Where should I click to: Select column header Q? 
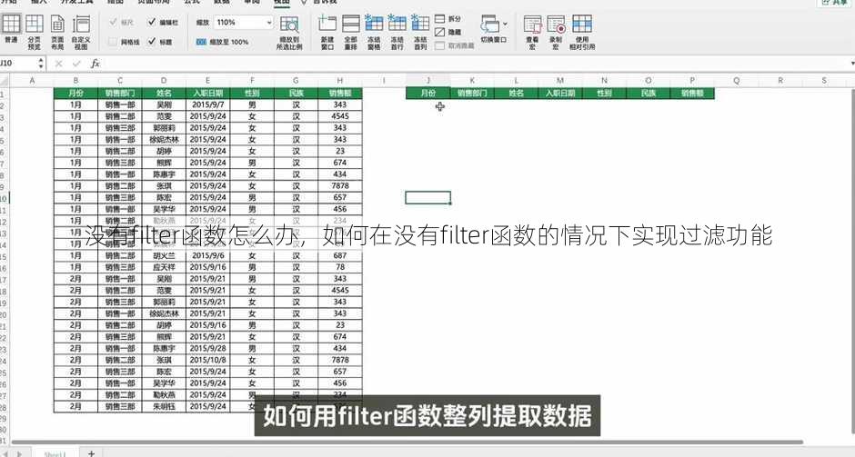[736, 81]
